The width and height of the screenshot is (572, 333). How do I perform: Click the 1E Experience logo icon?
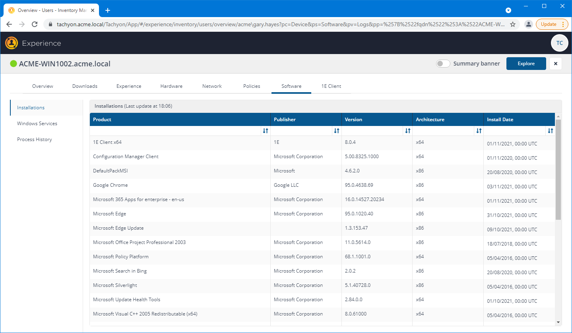(12, 43)
